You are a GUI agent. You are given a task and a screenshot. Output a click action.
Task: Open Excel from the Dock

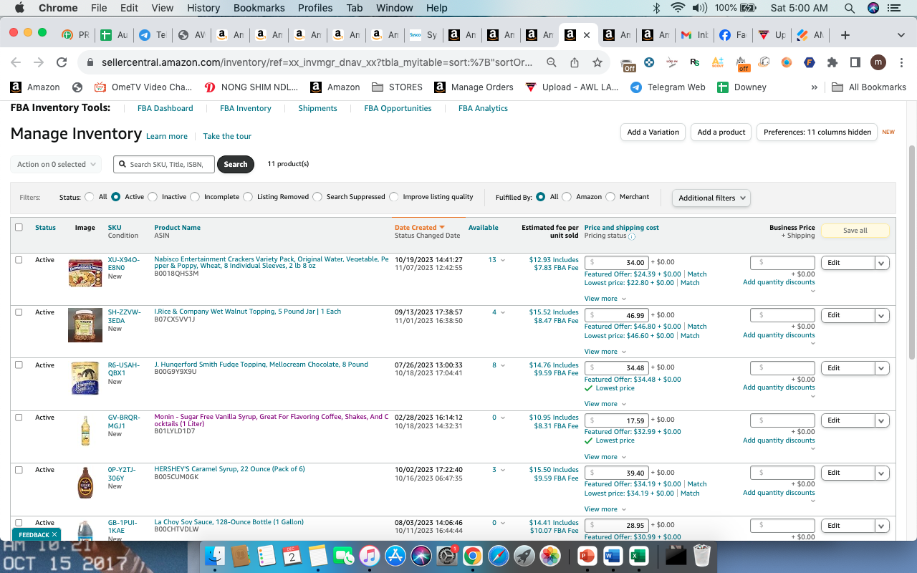(638, 555)
